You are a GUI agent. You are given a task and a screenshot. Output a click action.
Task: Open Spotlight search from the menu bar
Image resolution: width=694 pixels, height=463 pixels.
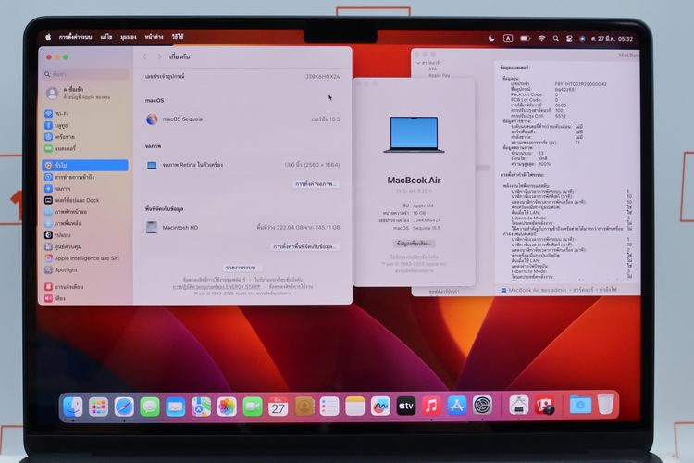click(x=555, y=39)
